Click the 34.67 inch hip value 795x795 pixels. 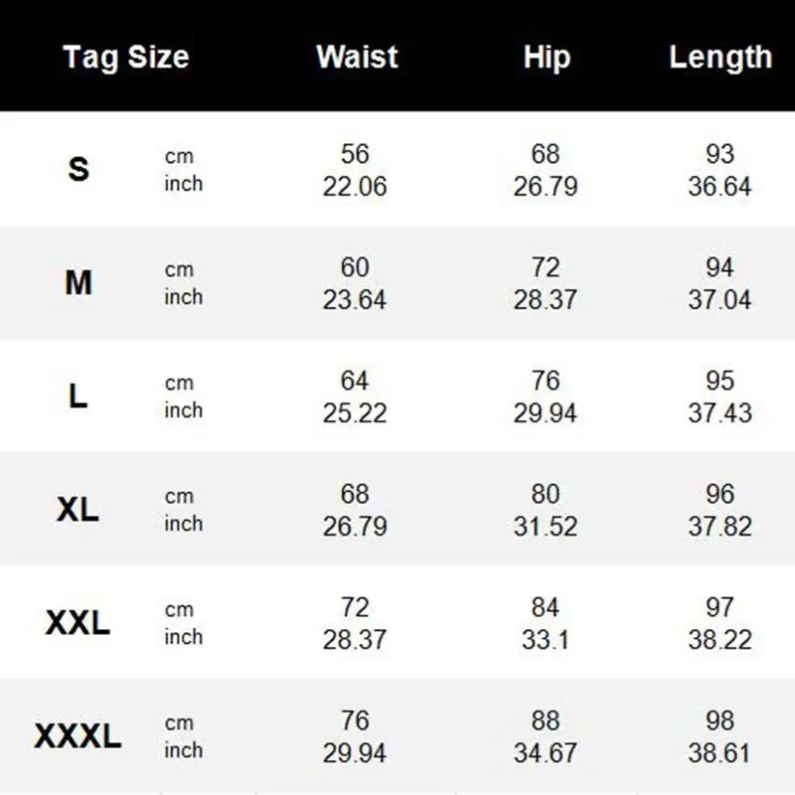coord(546,753)
